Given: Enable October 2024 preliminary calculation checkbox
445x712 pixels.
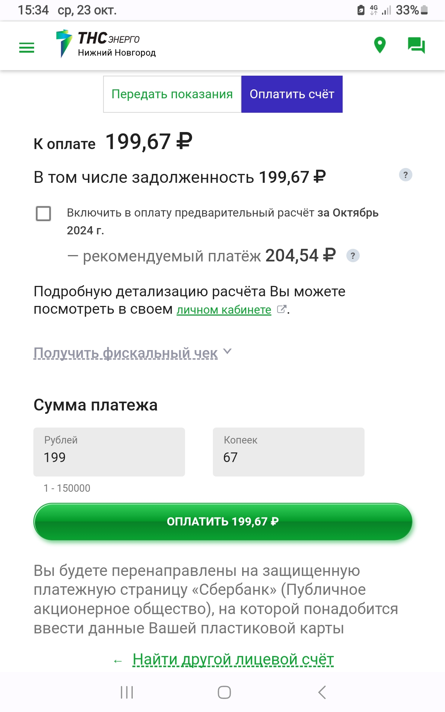Looking at the screenshot, I should pos(43,214).
